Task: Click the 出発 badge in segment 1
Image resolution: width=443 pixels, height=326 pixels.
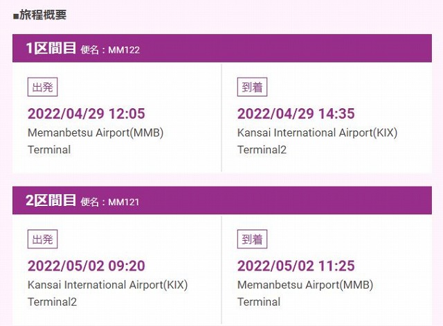Action: coord(42,87)
